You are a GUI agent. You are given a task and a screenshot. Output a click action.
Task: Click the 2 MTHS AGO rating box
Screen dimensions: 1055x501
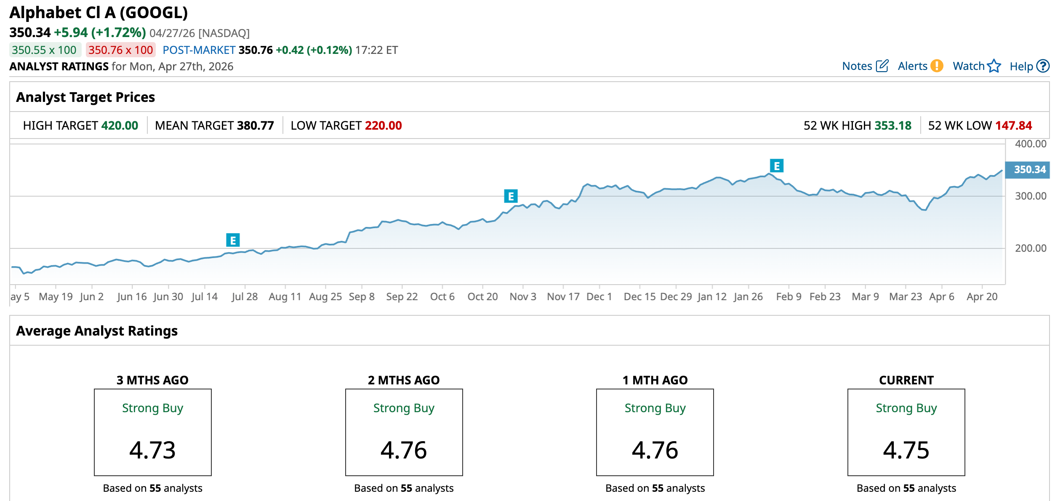pyautogui.click(x=404, y=432)
